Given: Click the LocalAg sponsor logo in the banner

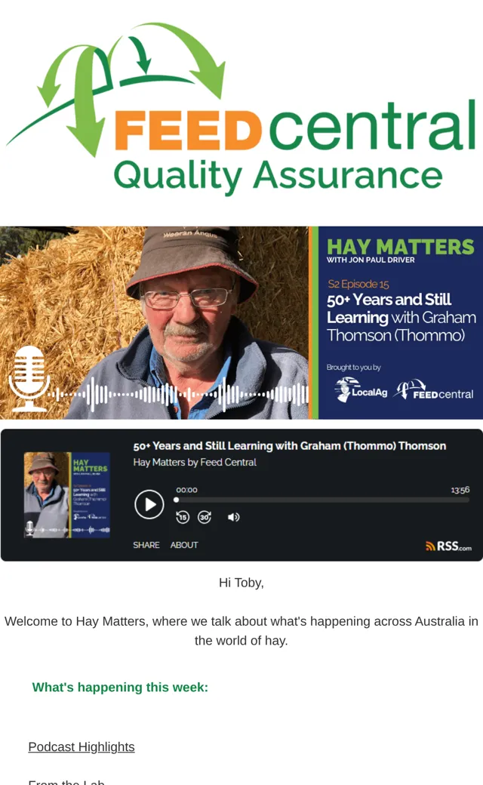Looking at the screenshot, I should (361, 390).
